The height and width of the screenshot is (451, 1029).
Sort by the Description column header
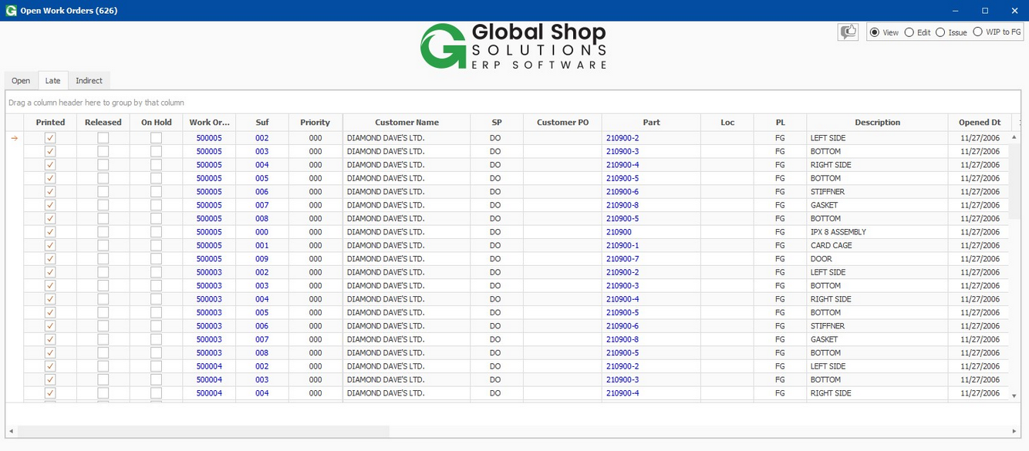(877, 123)
